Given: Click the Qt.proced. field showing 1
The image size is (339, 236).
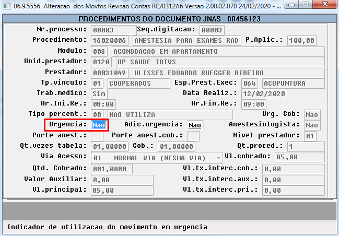Looking at the screenshot, I should (x=306, y=147).
